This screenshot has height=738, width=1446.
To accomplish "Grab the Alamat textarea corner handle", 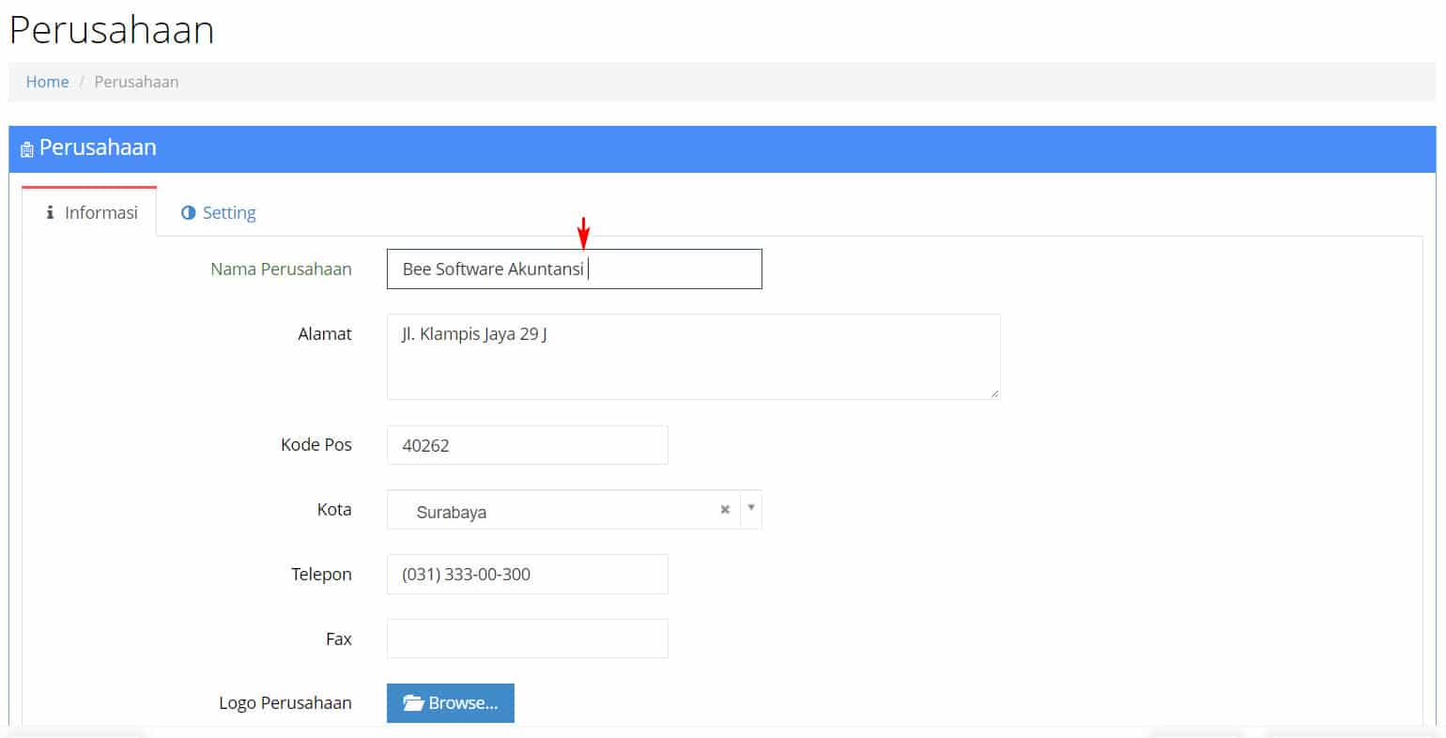I will 994,393.
